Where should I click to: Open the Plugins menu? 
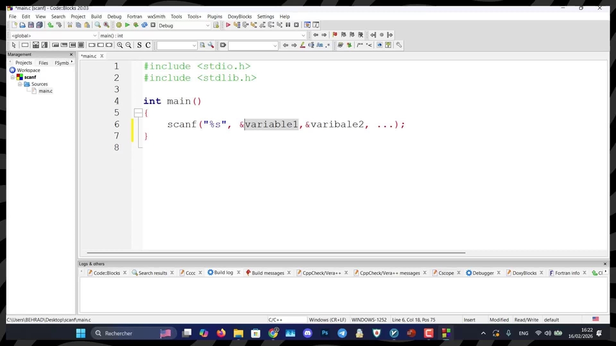tap(214, 16)
